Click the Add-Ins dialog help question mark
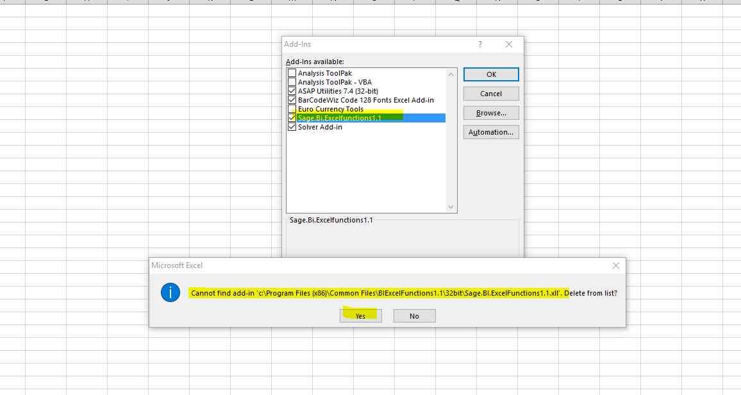 tap(480, 44)
